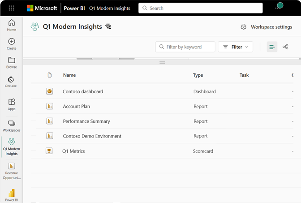301x203 pixels.
Task: Open Revenue Opportunities report in sidebar
Action: 12,170
